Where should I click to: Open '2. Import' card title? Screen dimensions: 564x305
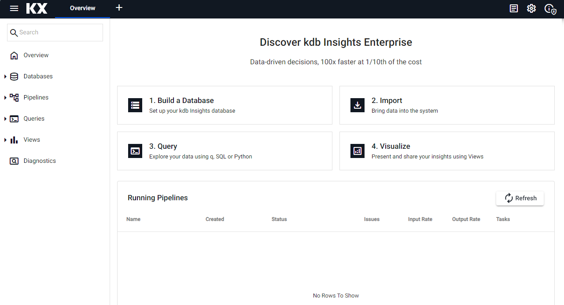click(387, 100)
